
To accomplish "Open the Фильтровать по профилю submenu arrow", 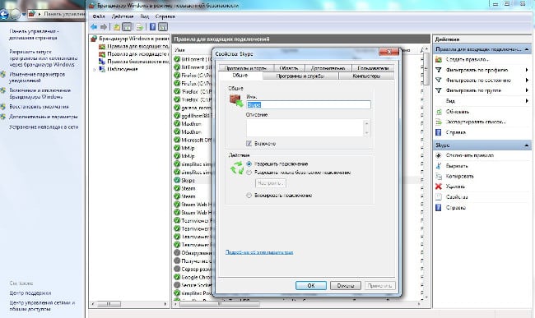I will [x=527, y=70].
